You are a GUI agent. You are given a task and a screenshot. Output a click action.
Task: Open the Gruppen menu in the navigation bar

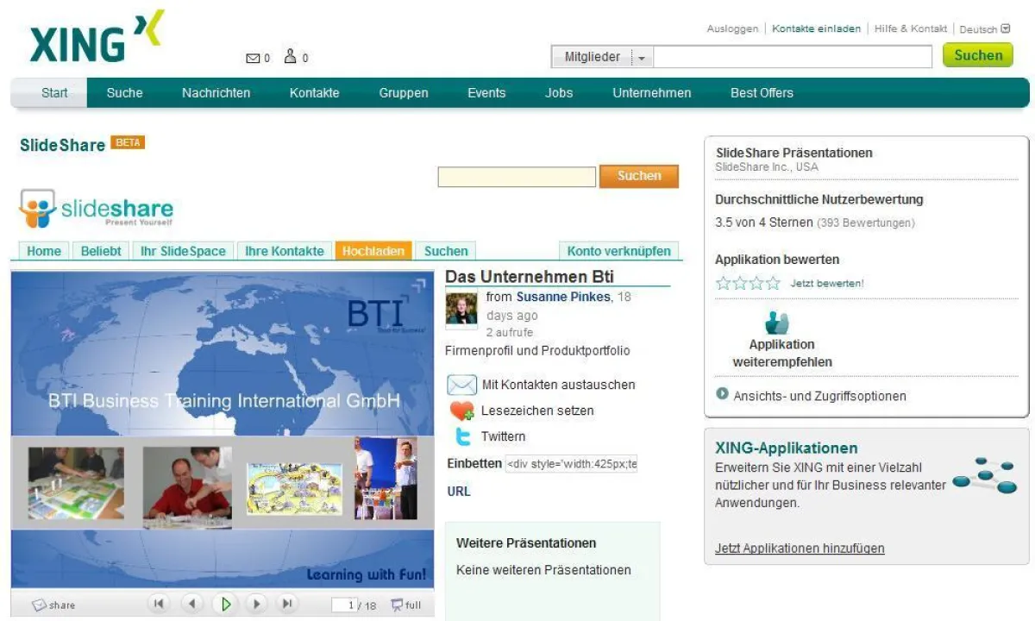click(404, 92)
